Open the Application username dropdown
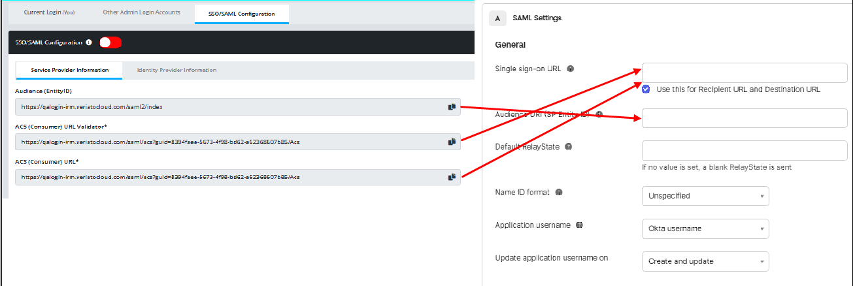 [x=705, y=229]
